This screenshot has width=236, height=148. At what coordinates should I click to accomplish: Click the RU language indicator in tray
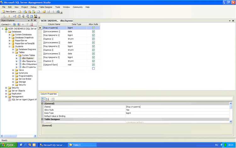tap(216, 145)
